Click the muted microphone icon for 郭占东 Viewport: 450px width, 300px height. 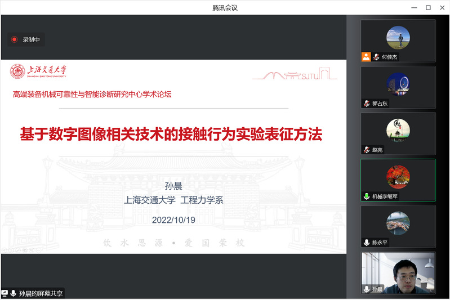(x=367, y=104)
